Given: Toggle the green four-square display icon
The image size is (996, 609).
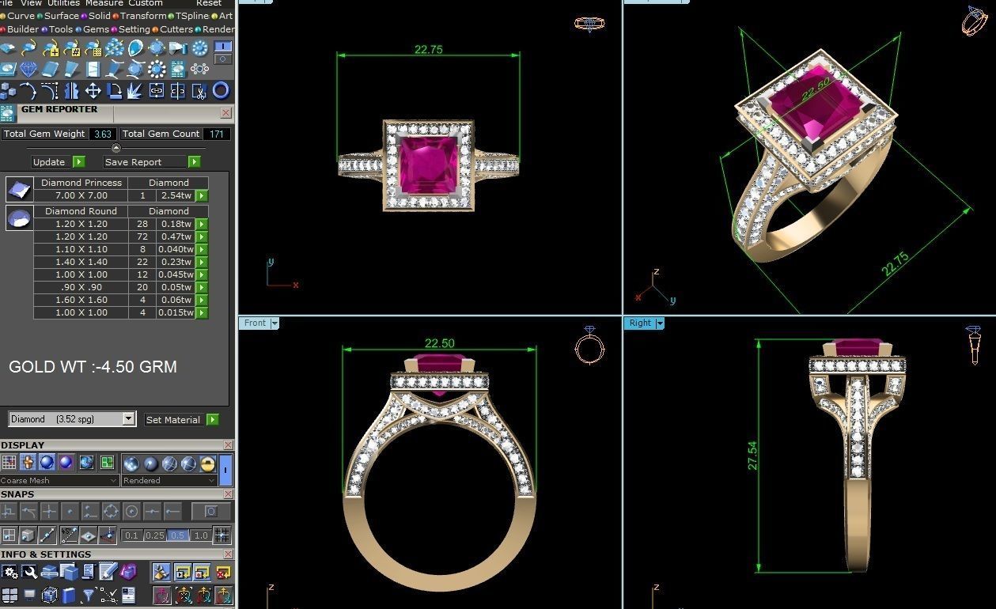Looking at the screenshot, I should (x=107, y=463).
